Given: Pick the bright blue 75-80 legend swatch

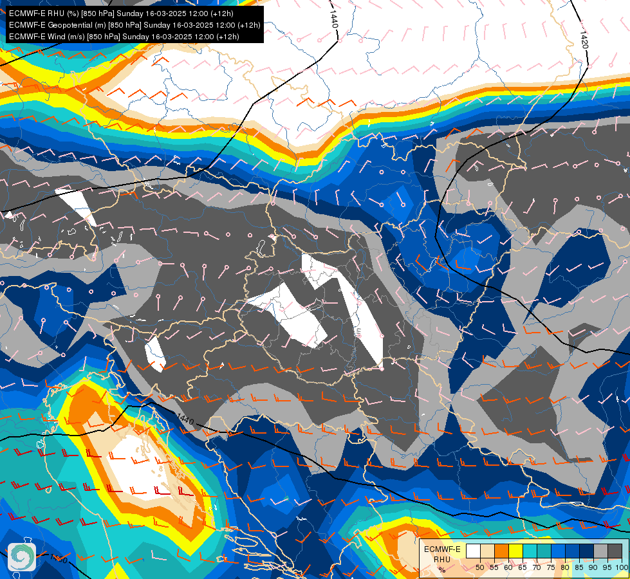Looking at the screenshot, I should 558,551.
